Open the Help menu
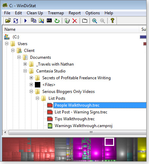Viewport: 149px width, 164px height. 109,13
